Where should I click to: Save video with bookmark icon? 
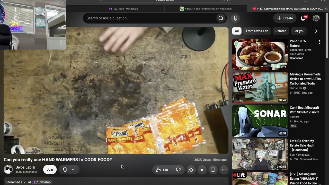click(213, 170)
